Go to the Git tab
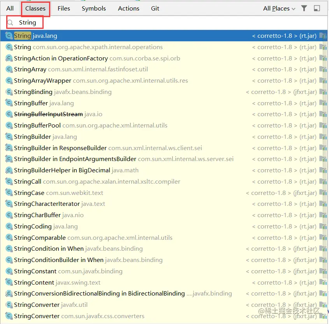This screenshot has width=329, height=324. click(155, 9)
